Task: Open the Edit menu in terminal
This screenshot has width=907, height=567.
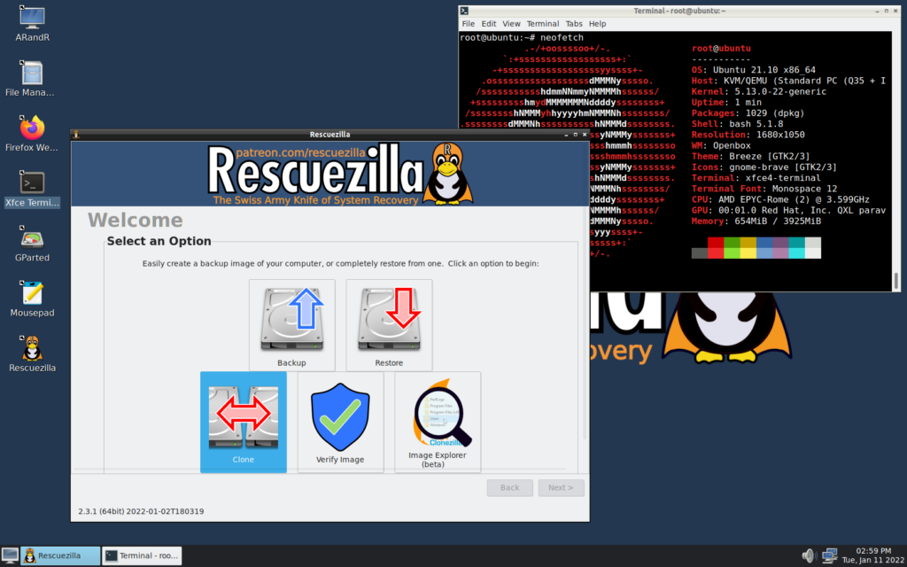Action: [x=489, y=24]
